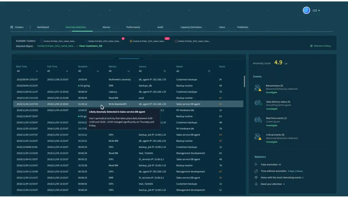The height and width of the screenshot is (198, 348).
Task: Click the Detections Setting gear icon
Action: (x=311, y=46)
